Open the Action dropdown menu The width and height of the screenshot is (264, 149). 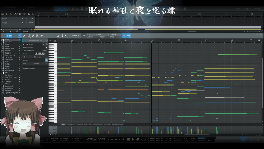[76, 36]
